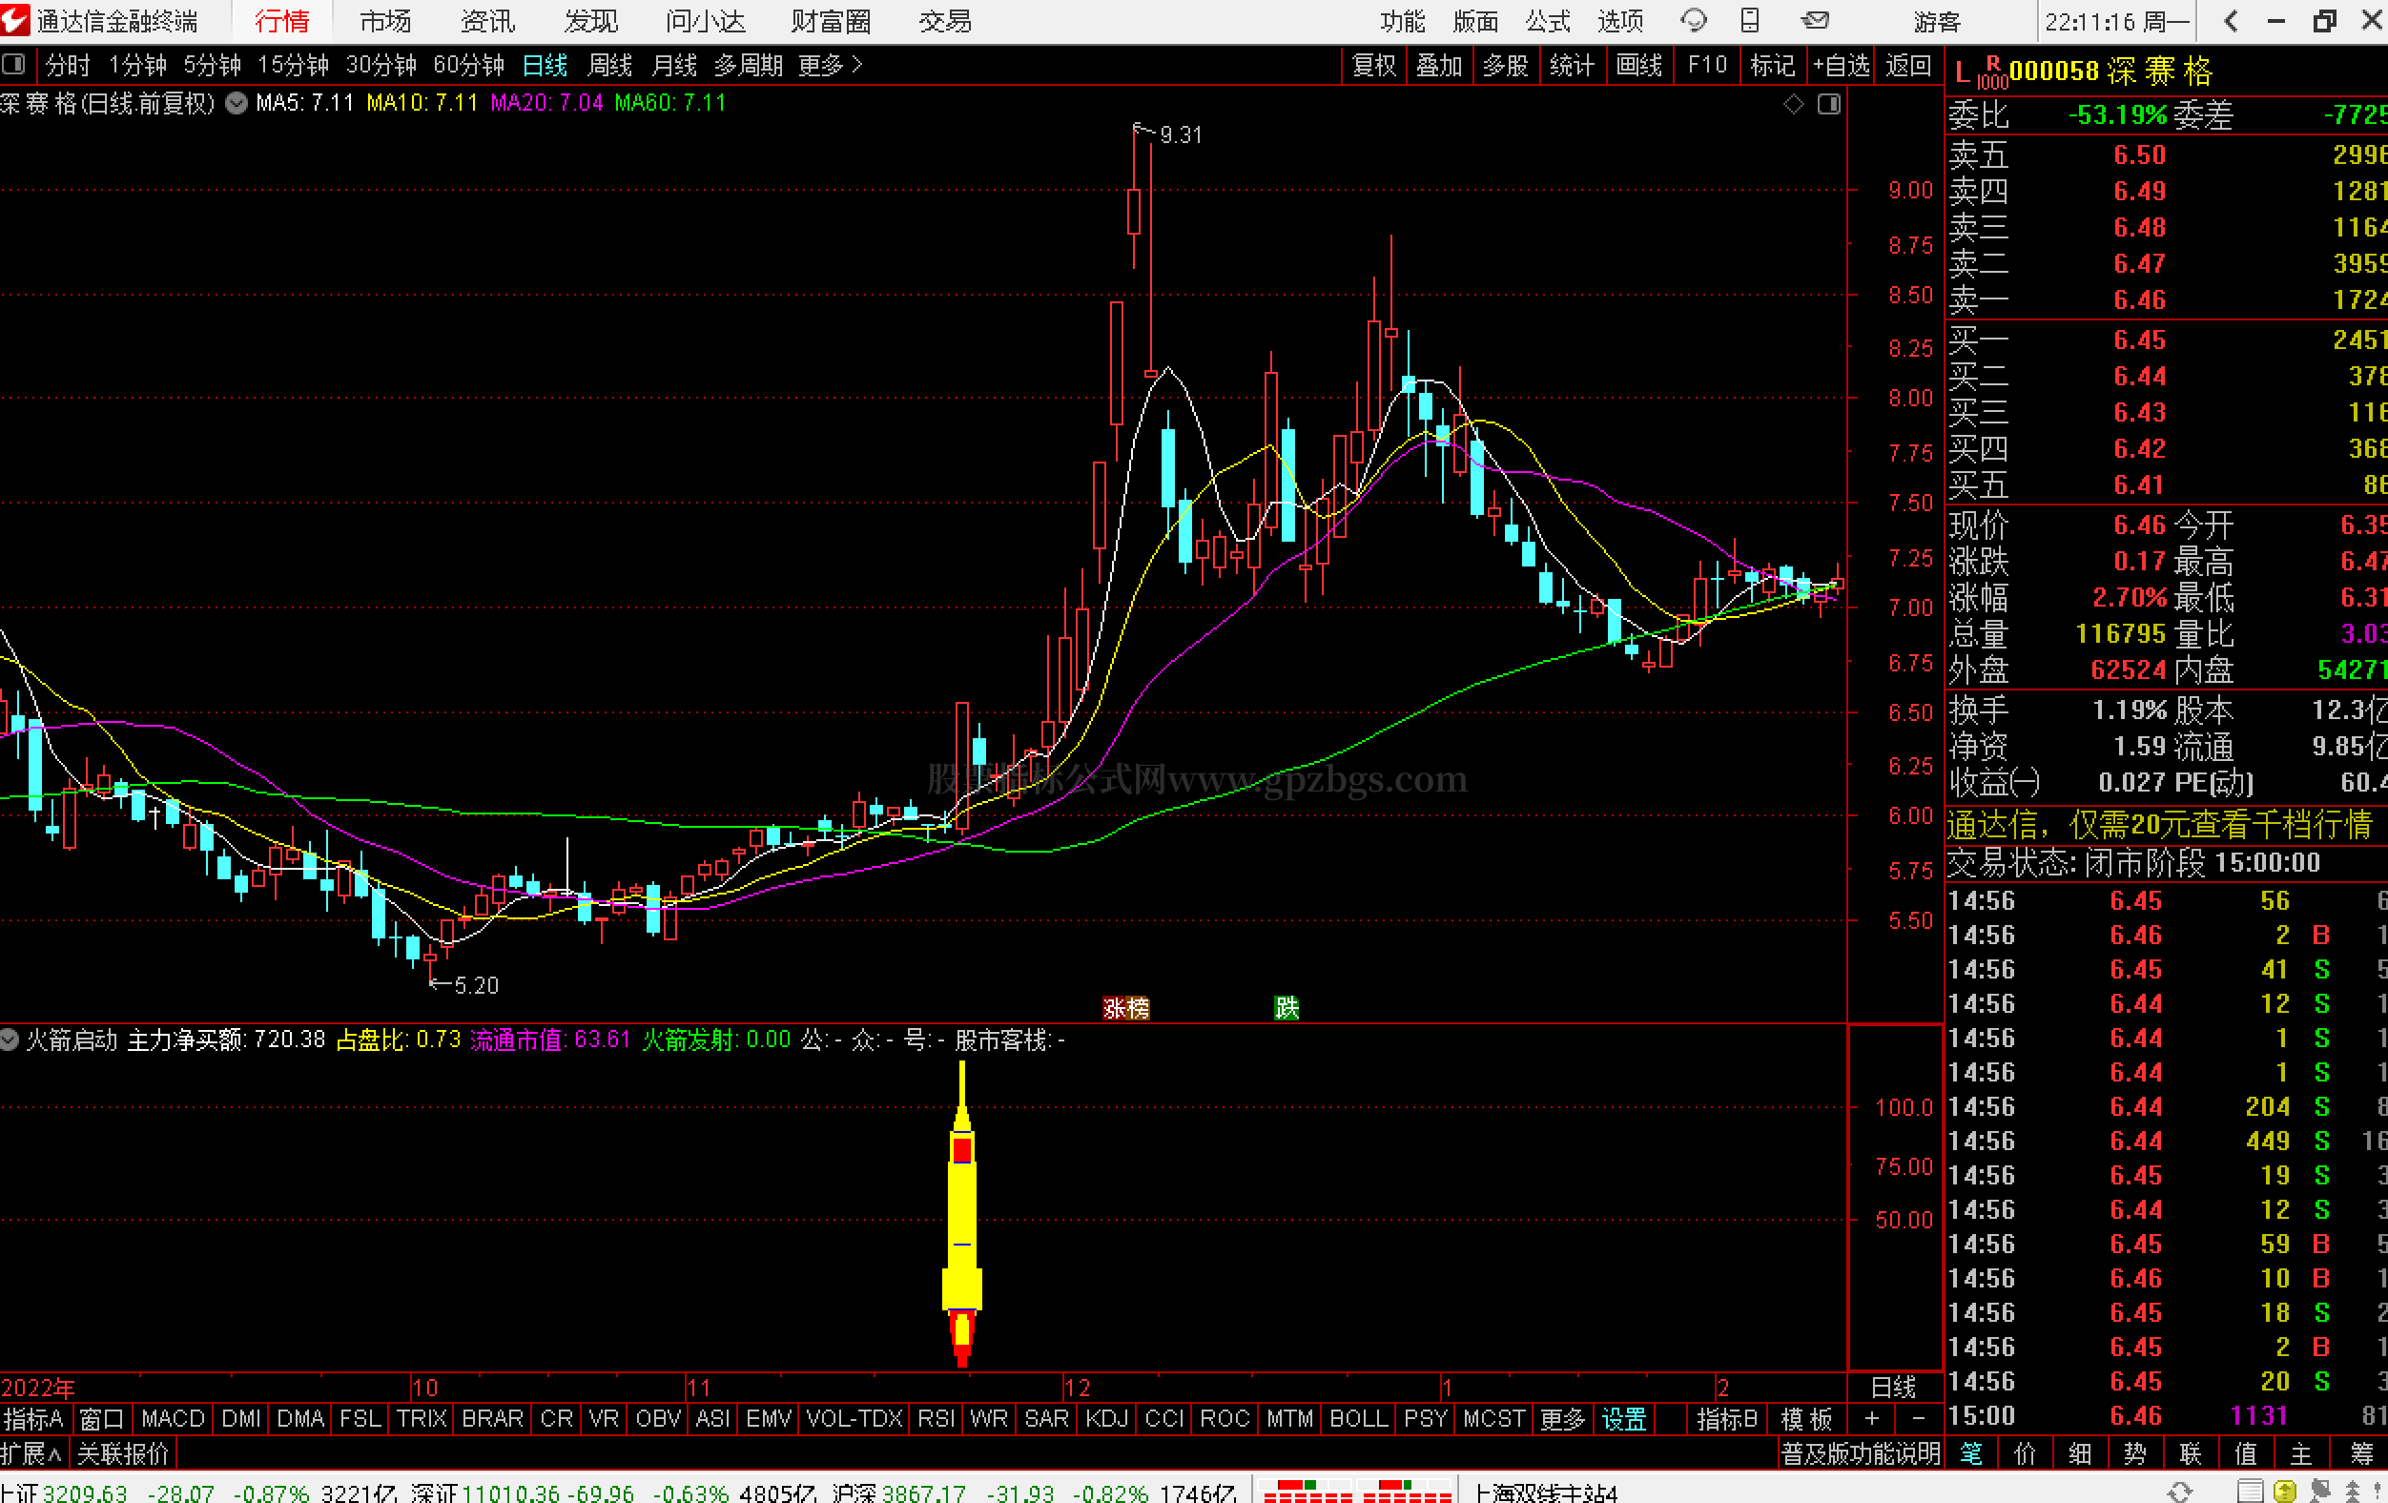Screen dimensions: 2388x1503
Task: Click the yellow coin icon in status bar
Action: point(2284,1492)
